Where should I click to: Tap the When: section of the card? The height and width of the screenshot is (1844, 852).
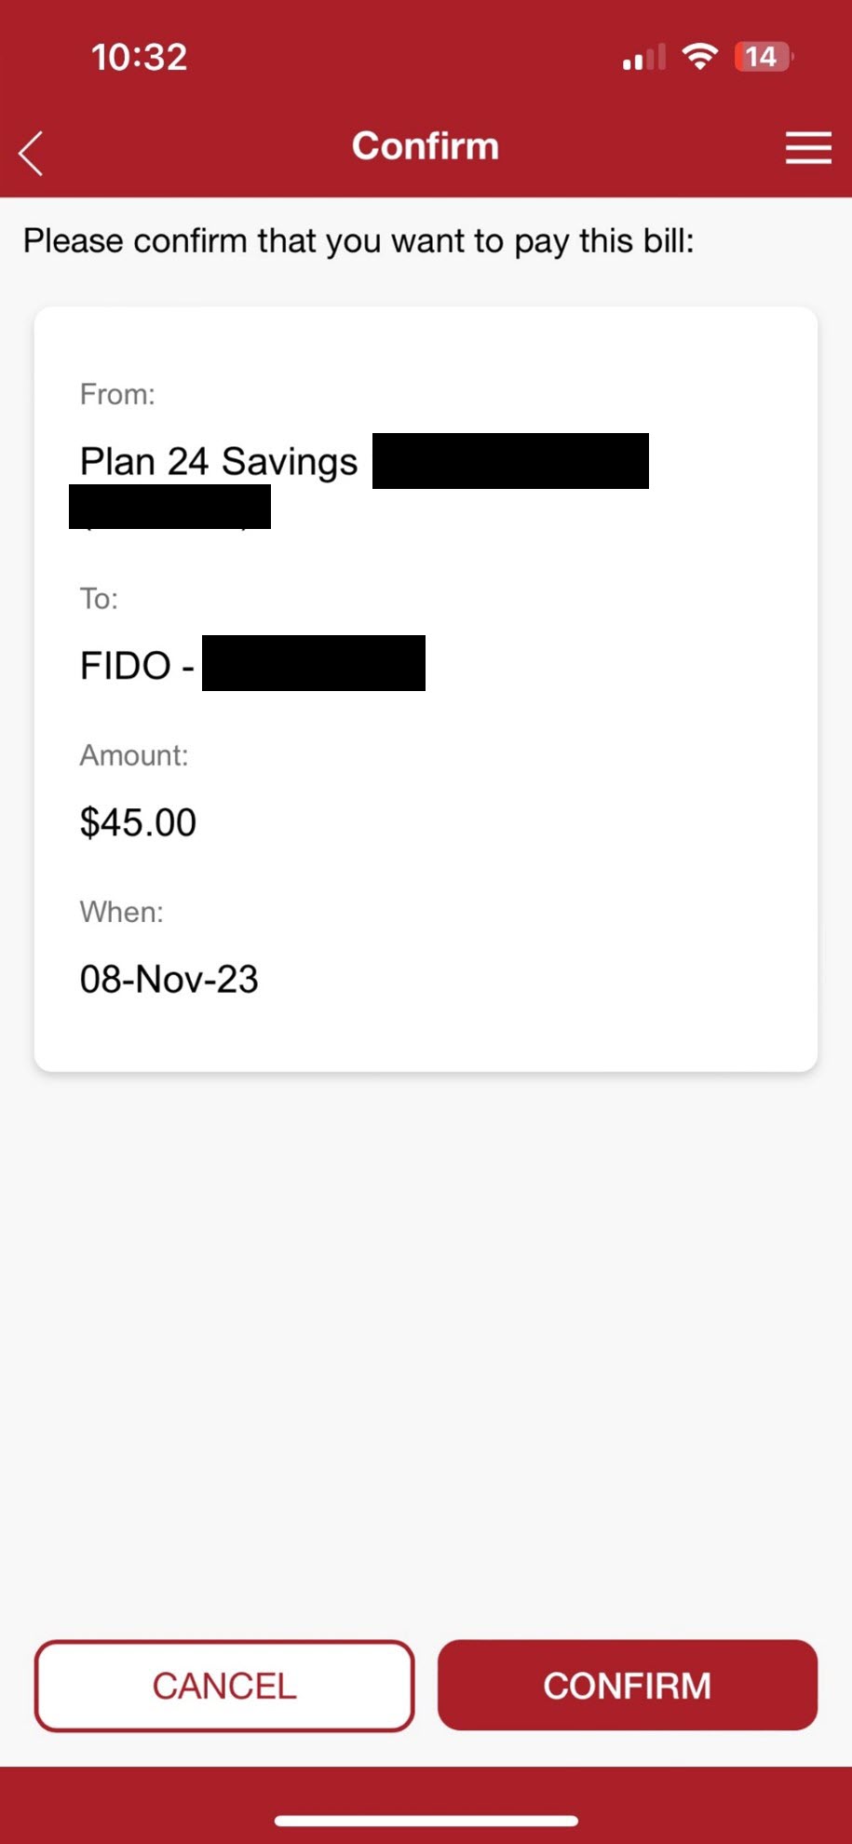pyautogui.click(x=121, y=911)
